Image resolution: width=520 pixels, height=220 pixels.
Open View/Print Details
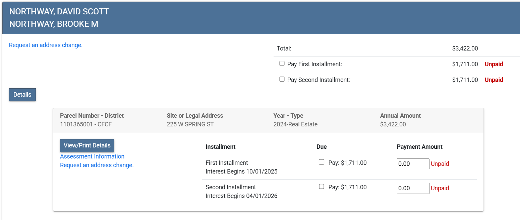(87, 145)
